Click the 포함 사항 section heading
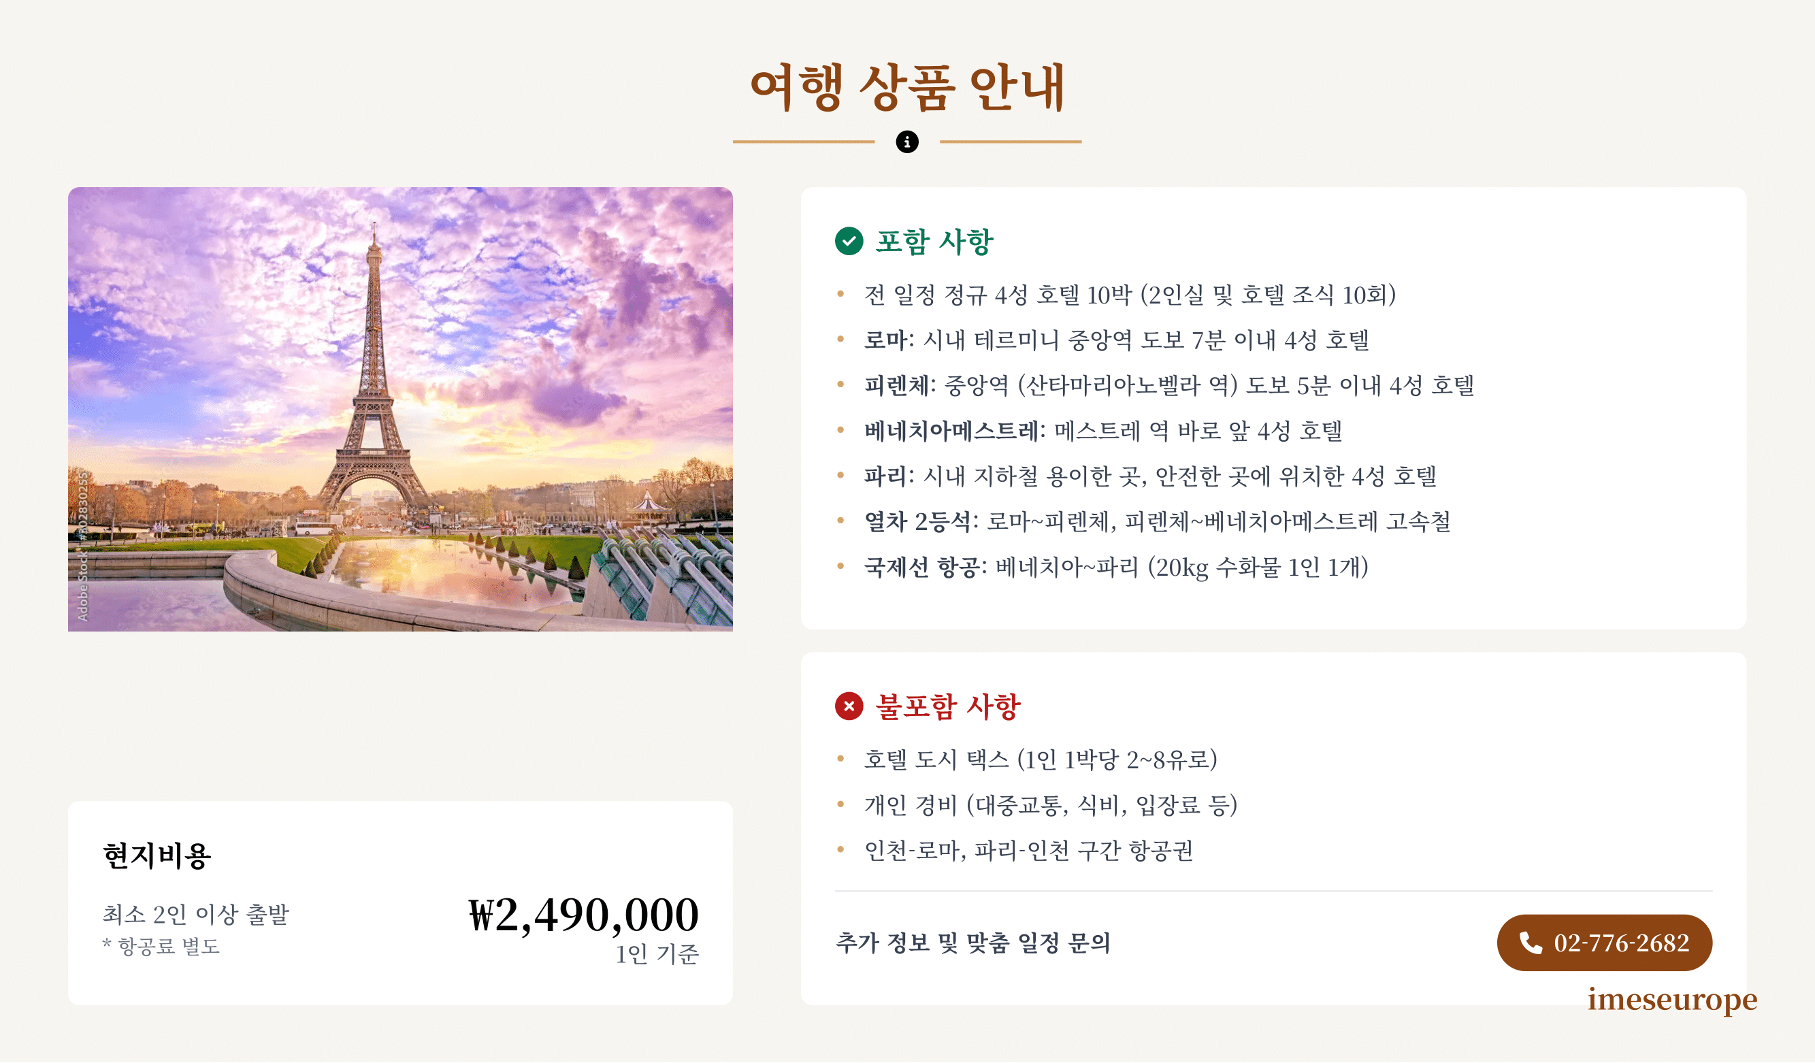Screen dimensions: 1815x1063 click(x=934, y=242)
